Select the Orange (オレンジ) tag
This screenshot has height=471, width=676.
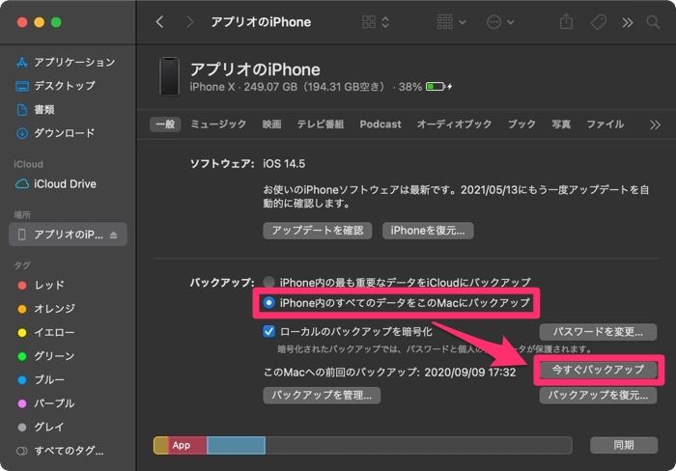pos(46,309)
